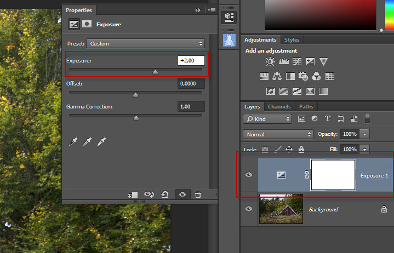
Task: Click the Gamma Correction slider handle
Action: coord(136,118)
